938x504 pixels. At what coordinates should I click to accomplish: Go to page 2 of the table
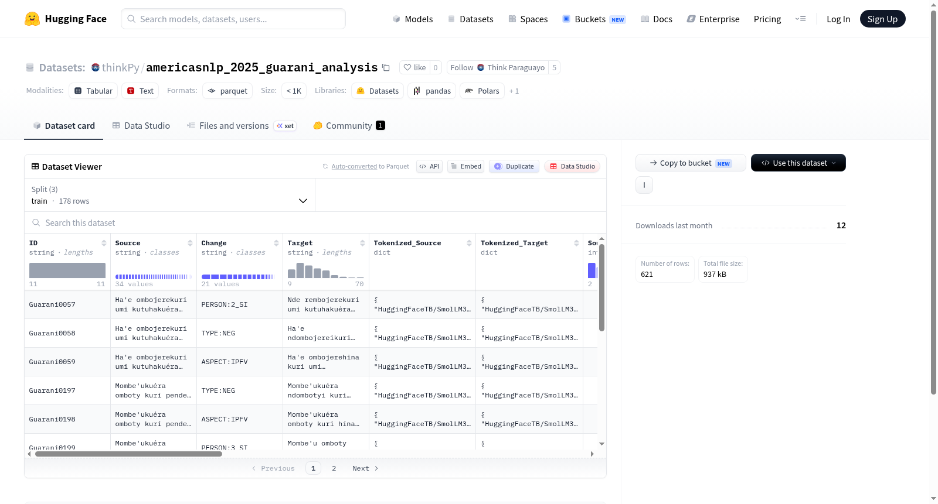click(334, 468)
